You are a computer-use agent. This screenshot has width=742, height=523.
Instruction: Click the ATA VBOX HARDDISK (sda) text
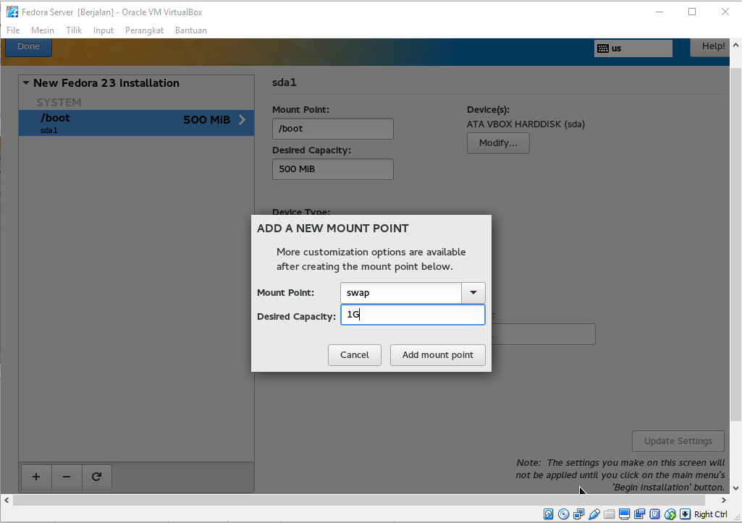pyautogui.click(x=526, y=124)
